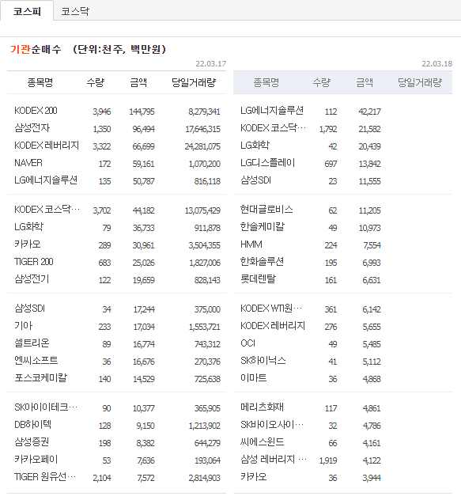The height and width of the screenshot is (500, 461).
Task: Open 카카오 in the 22.03.18 table
Action: pyautogui.click(x=254, y=477)
